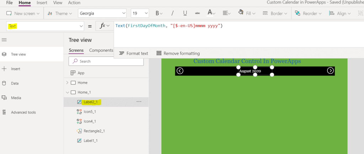Select Label1_1 in tree view
364x154 pixels.
[91, 141]
